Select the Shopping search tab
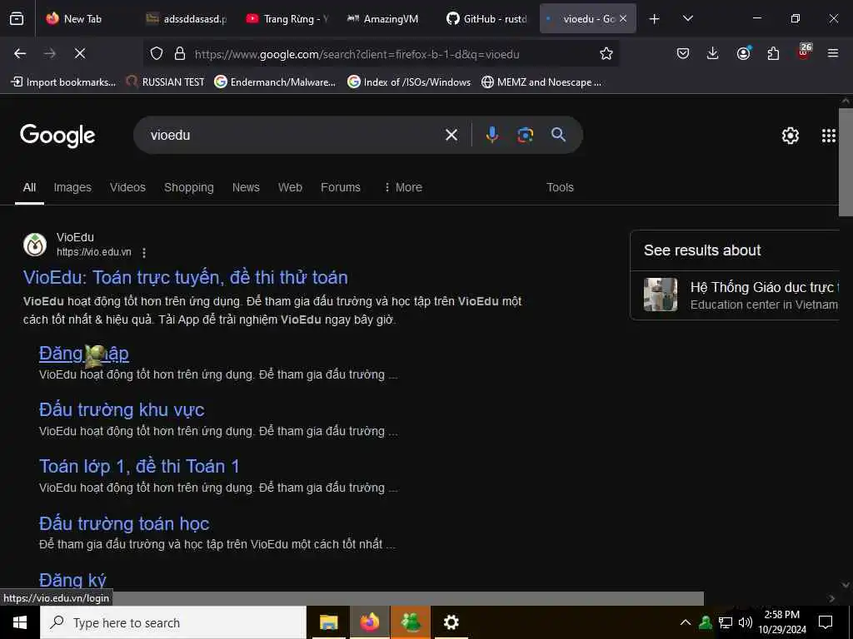853x639 pixels. pyautogui.click(x=189, y=187)
